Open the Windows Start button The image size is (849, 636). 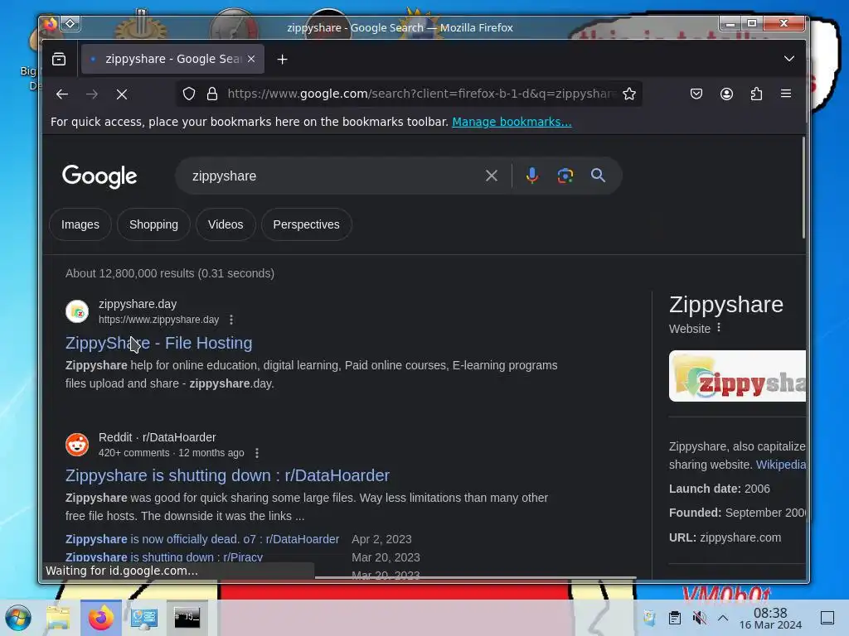coord(18,618)
